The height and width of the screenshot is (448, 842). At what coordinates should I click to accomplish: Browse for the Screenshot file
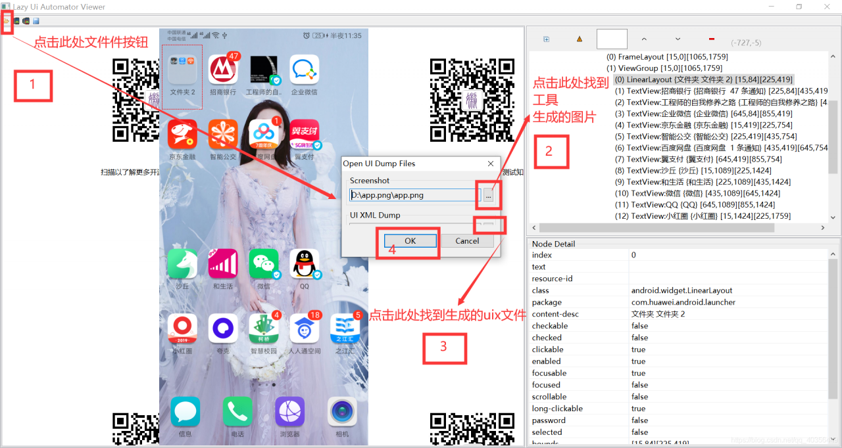488,195
